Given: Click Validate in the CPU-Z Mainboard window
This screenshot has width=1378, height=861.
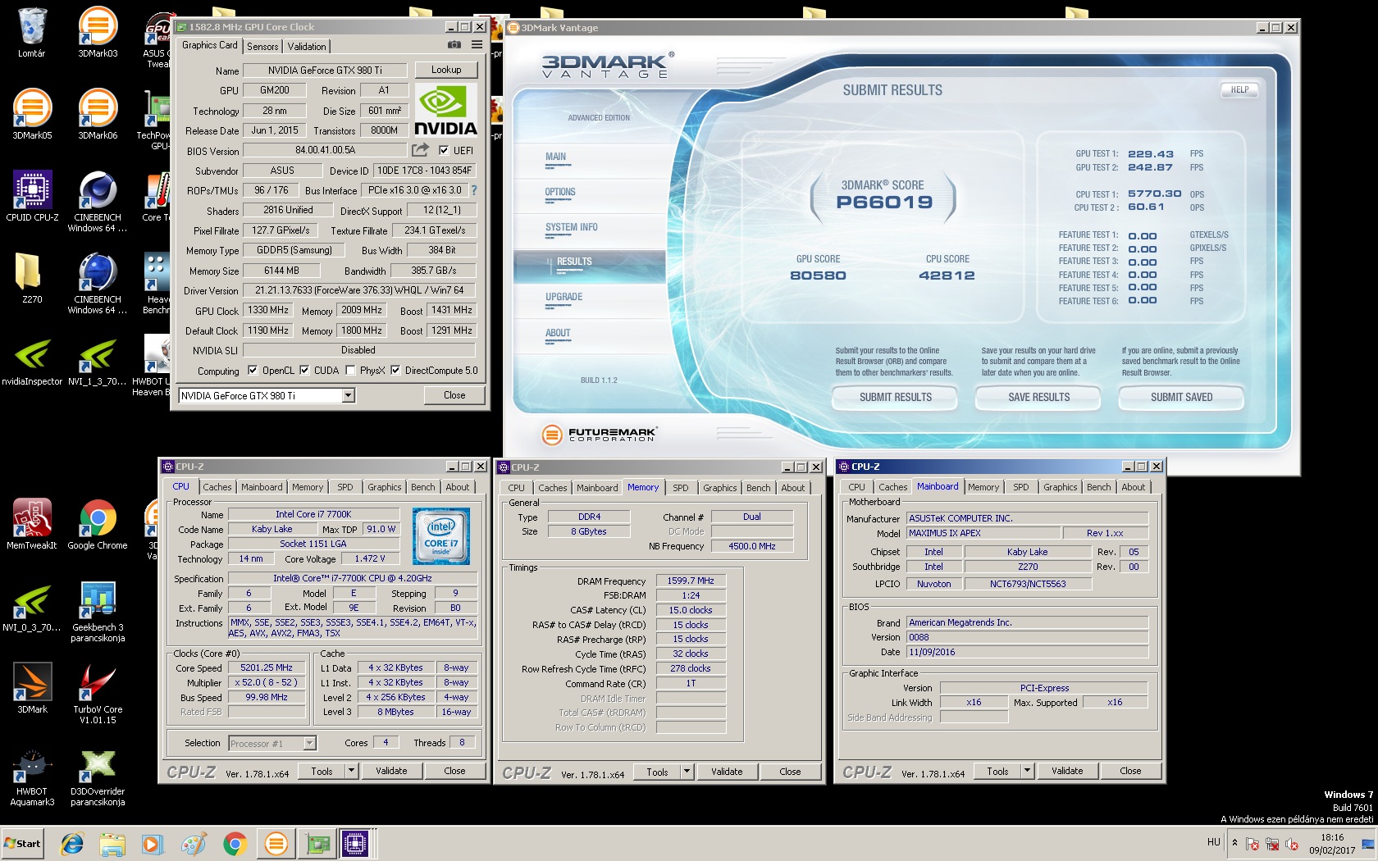Looking at the screenshot, I should [1067, 771].
